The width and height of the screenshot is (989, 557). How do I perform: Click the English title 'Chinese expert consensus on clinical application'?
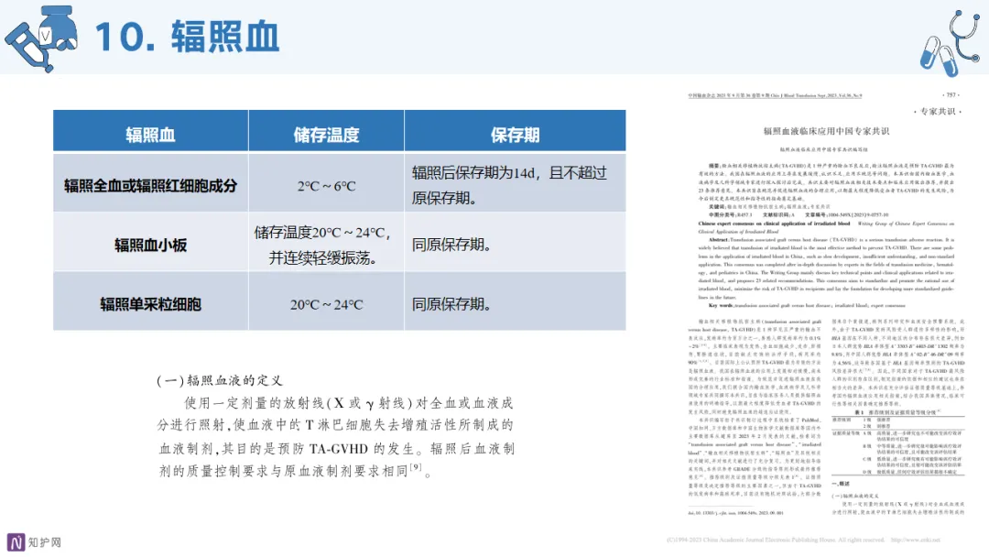(774, 224)
